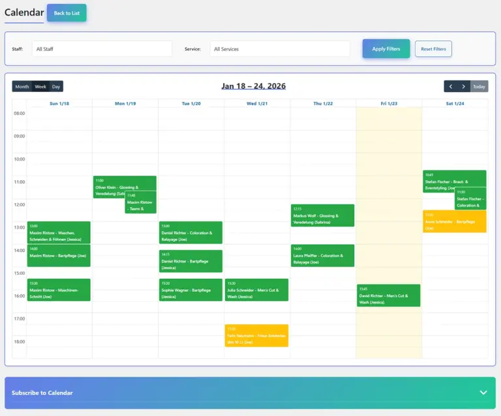This screenshot has width=501, height=416.
Task: Open Julia Schneider Men's Cut & Wash appointment
Action: 256,290
